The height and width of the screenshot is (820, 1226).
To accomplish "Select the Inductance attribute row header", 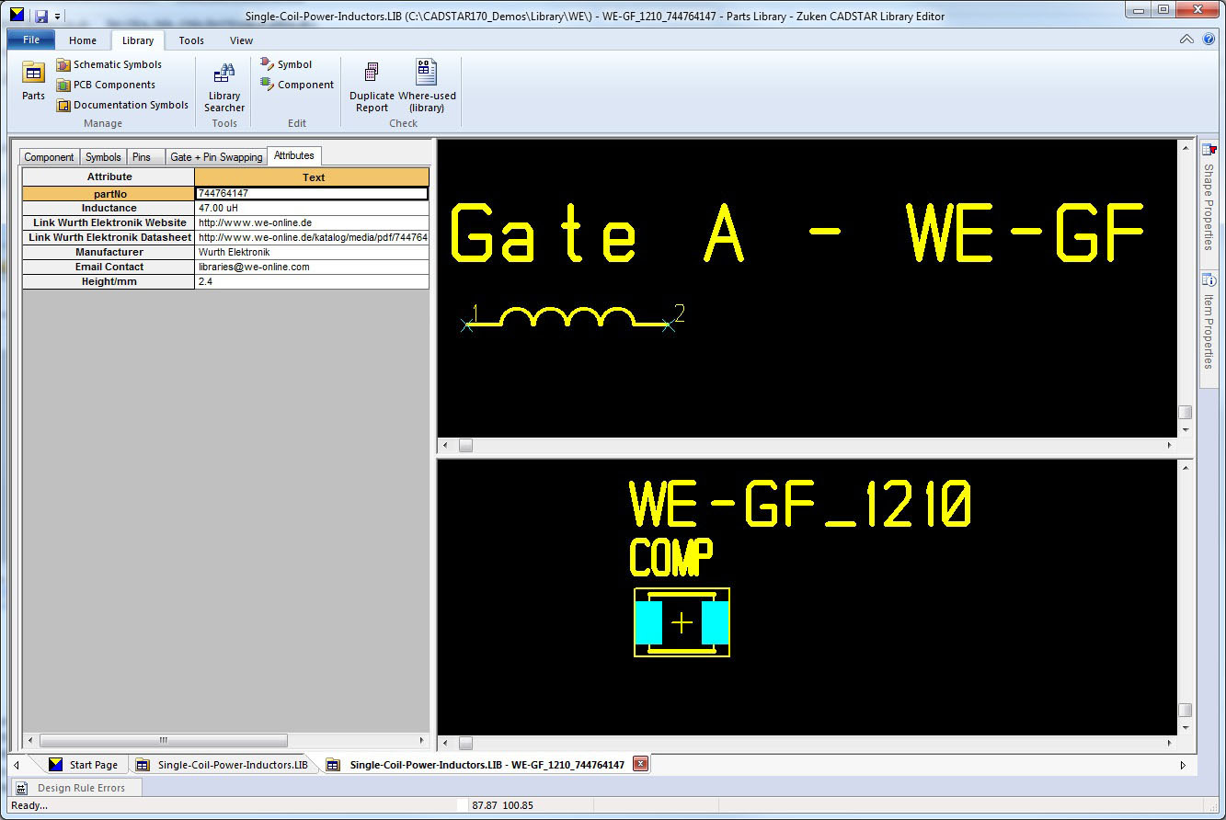I will [x=109, y=209].
